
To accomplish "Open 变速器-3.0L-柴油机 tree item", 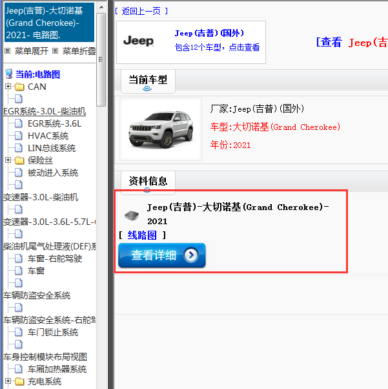I will pyautogui.click(x=41, y=197).
